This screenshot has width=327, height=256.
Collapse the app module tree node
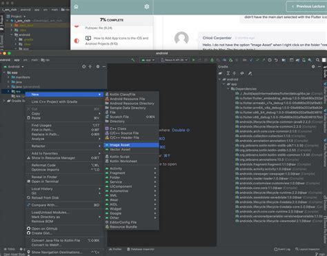(x=4, y=72)
